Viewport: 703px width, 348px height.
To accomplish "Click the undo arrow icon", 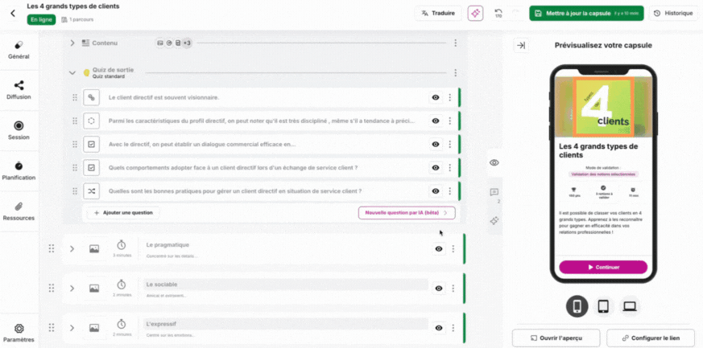I will click(x=498, y=11).
